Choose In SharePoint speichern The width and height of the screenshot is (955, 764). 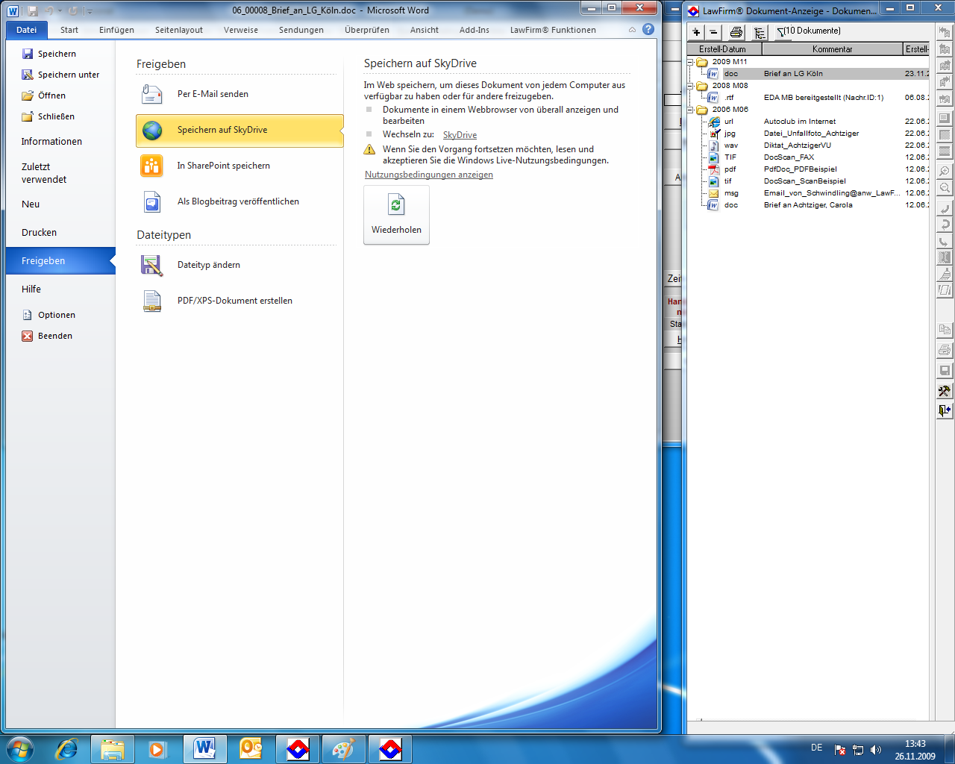tap(223, 166)
